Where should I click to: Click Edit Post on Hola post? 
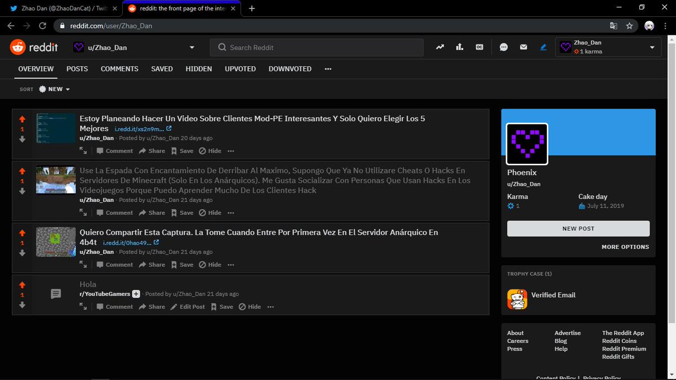pos(188,307)
